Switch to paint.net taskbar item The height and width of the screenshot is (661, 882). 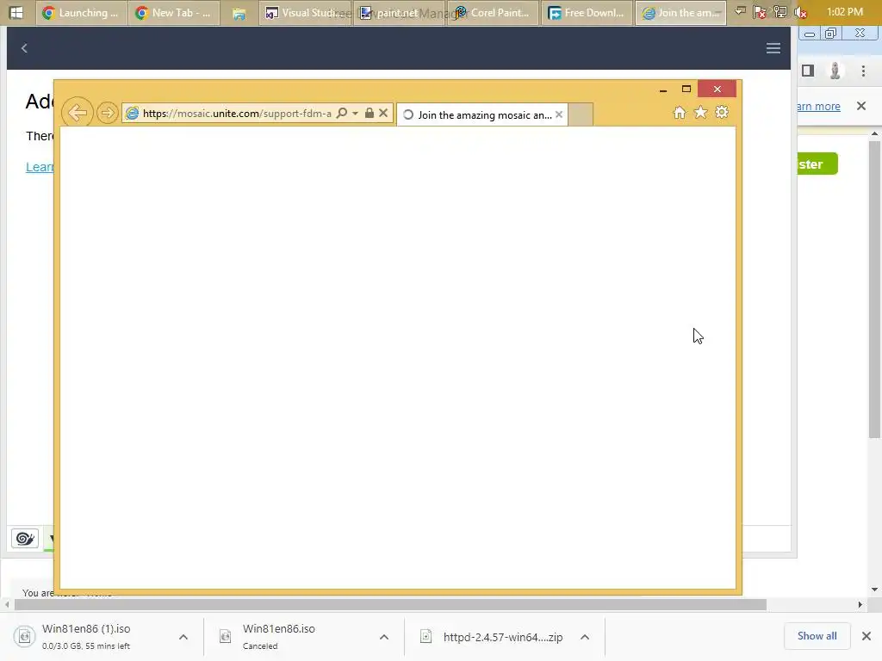tap(400, 13)
